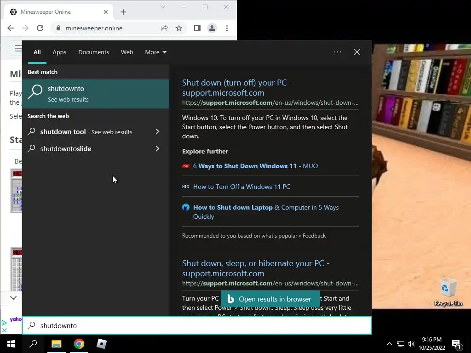Open the notification center icon

click(x=457, y=344)
